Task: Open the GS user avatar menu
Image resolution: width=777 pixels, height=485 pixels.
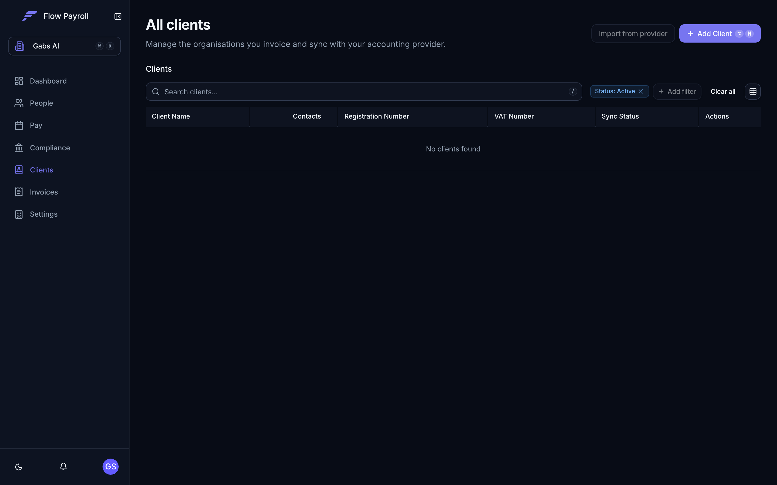Action: click(x=110, y=466)
